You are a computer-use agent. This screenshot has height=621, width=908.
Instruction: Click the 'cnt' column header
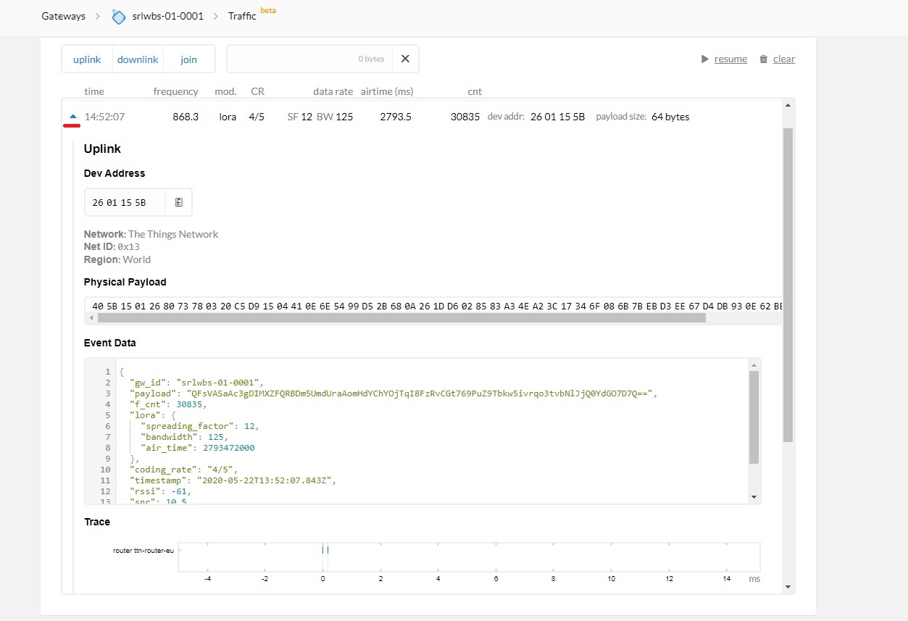coord(475,91)
